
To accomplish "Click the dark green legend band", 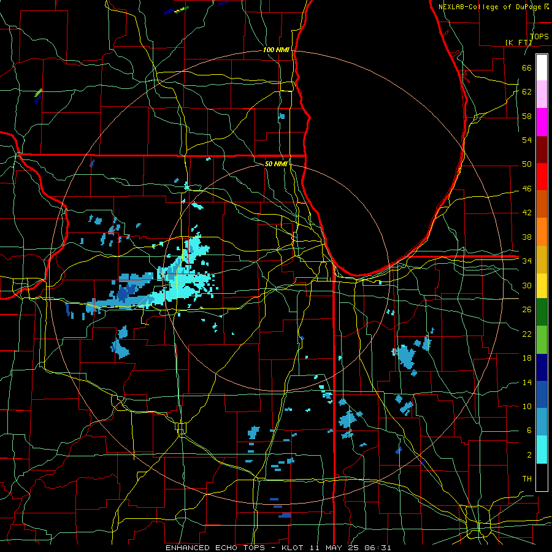I will click(x=542, y=312).
